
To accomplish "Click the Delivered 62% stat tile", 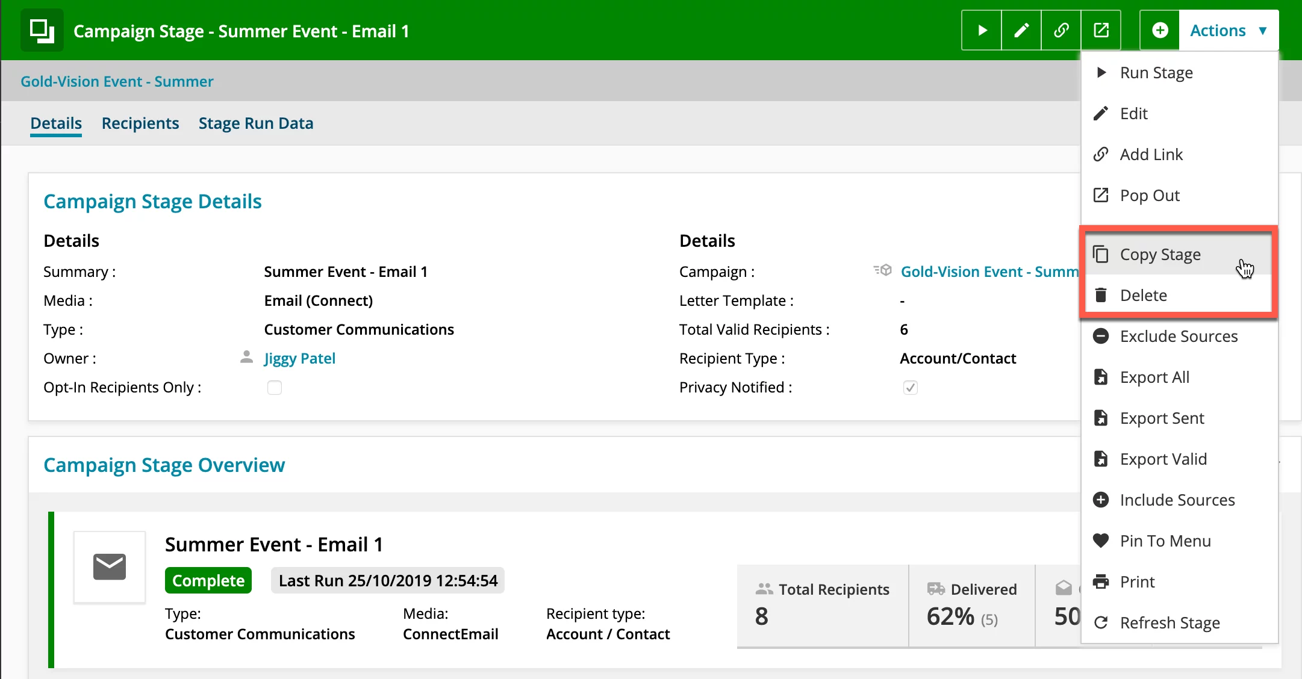I will click(972, 606).
